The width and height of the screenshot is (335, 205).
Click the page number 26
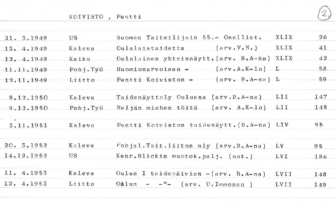pyautogui.click(x=323, y=38)
